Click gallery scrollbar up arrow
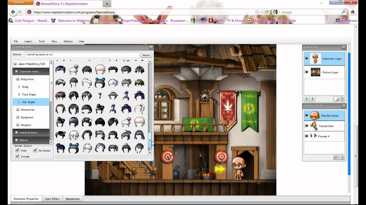Screen dimensions: 366x205 [x=150, y=62]
